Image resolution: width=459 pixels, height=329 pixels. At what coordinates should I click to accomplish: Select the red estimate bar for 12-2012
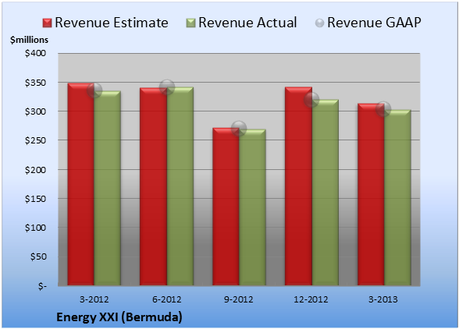[x=298, y=186]
